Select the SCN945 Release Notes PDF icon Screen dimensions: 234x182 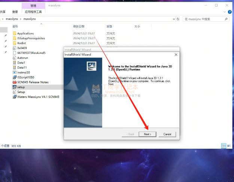point(15,82)
